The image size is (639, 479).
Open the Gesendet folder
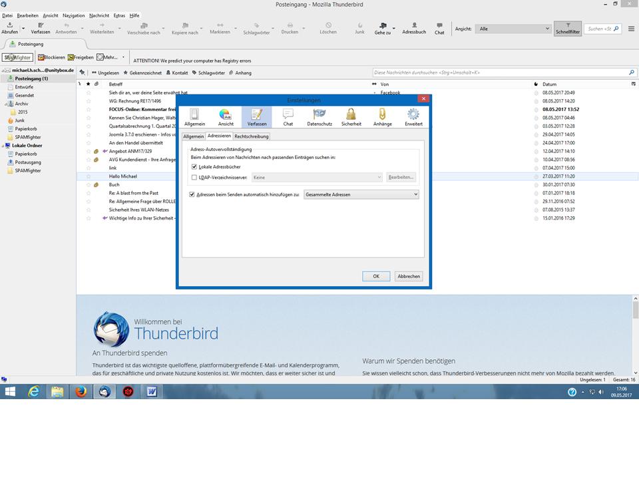(x=25, y=95)
